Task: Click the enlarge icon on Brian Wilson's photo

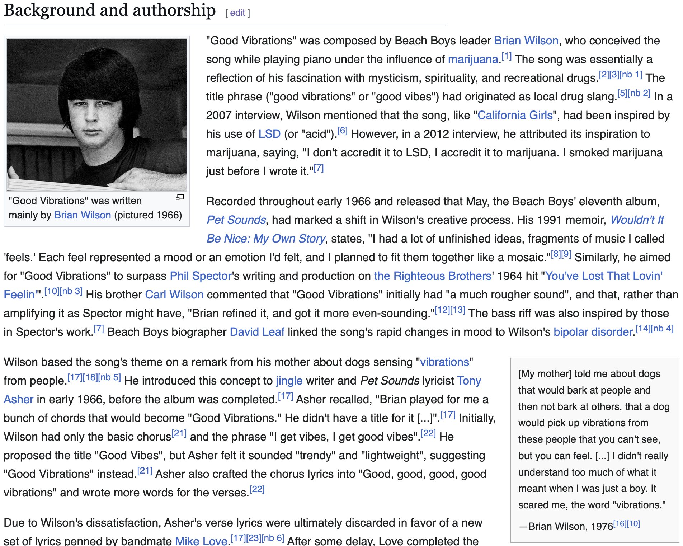Action: [x=180, y=197]
